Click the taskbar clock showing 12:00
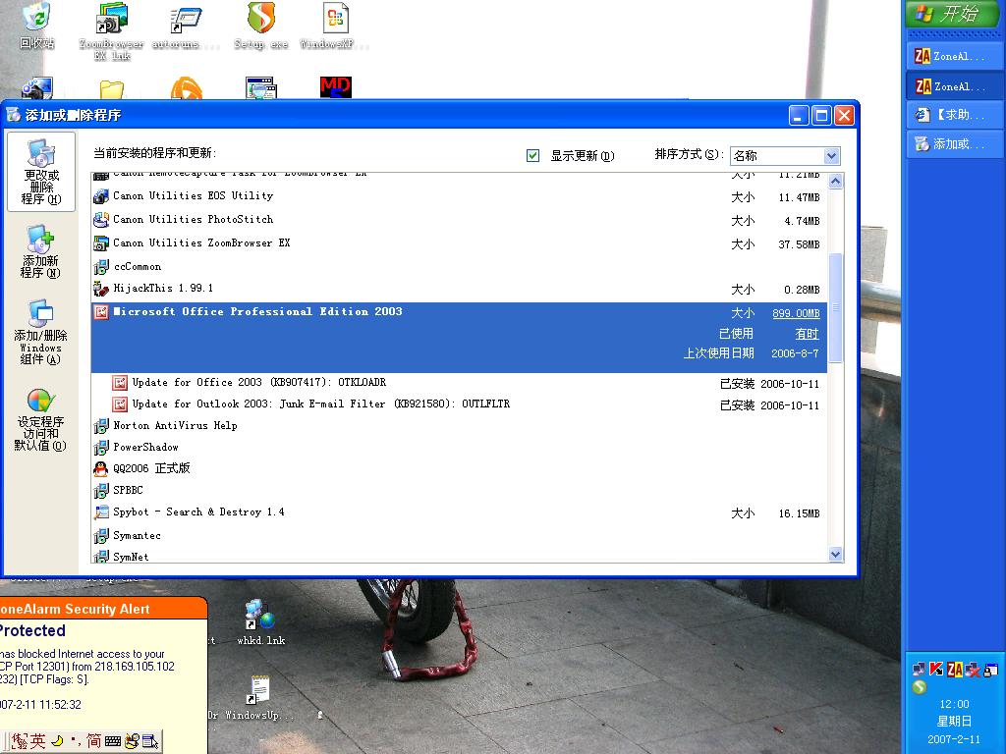The width and height of the screenshot is (1006, 754). (954, 704)
